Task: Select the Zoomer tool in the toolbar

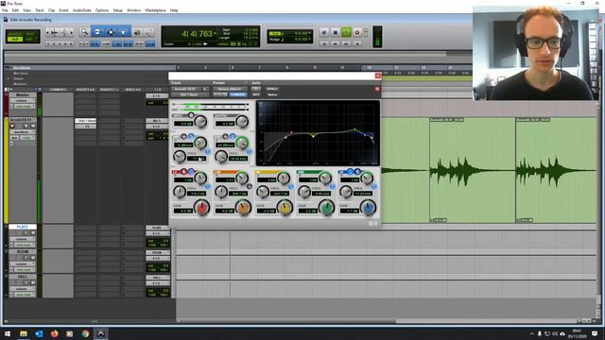Action: (x=84, y=33)
